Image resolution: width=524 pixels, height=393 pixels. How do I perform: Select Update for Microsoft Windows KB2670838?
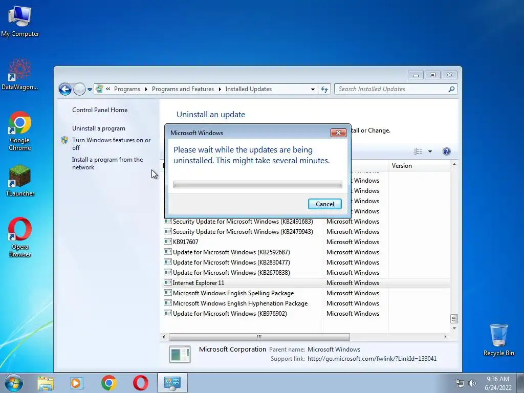coord(306,272)
